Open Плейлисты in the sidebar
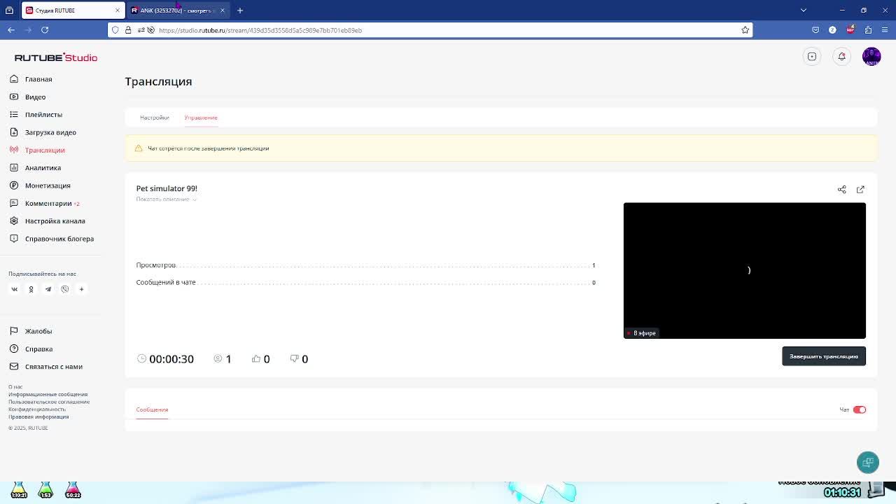 (43, 114)
